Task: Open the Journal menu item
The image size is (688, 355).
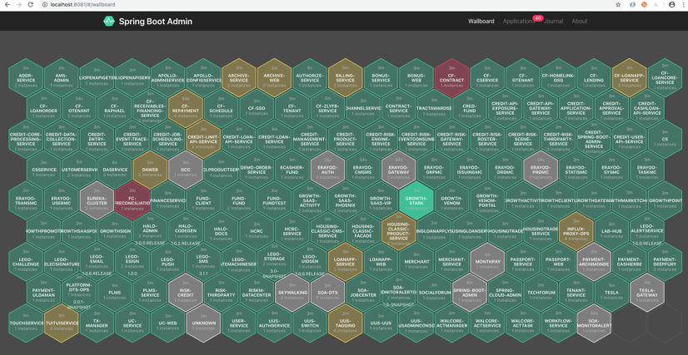Action: click(x=554, y=22)
